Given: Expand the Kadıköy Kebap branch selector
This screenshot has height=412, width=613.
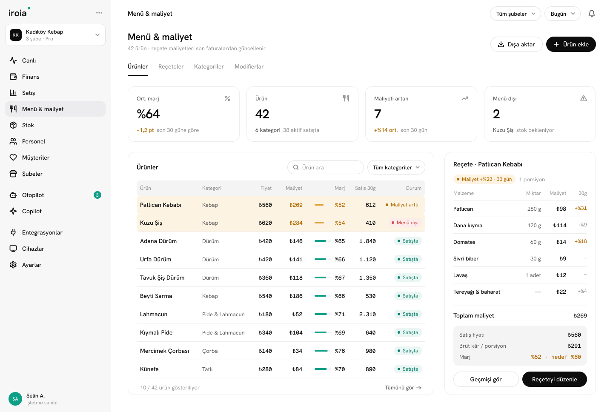Looking at the screenshot, I should 55,35.
